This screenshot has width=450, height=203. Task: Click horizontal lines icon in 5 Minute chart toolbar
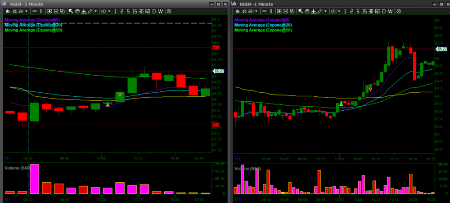[35, 11]
